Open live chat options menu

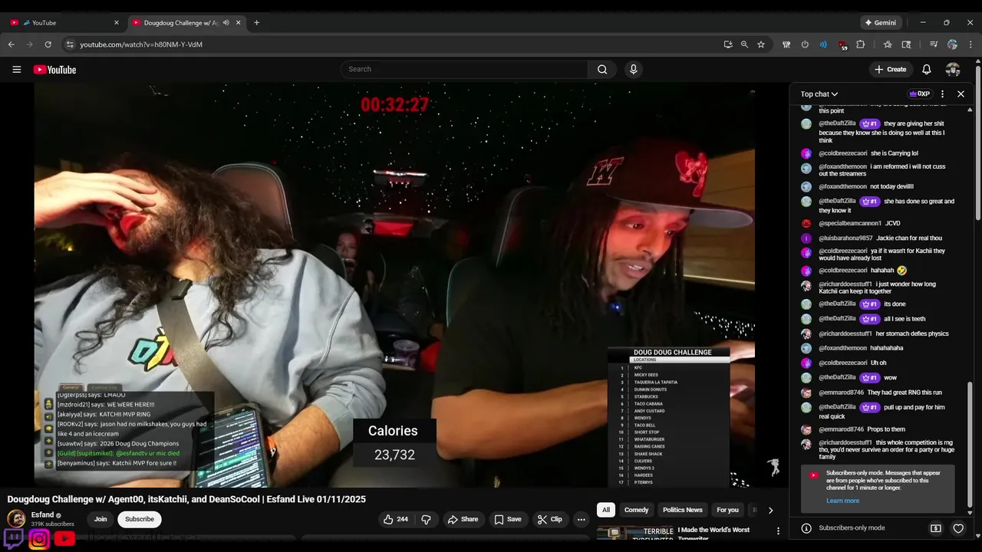click(942, 94)
